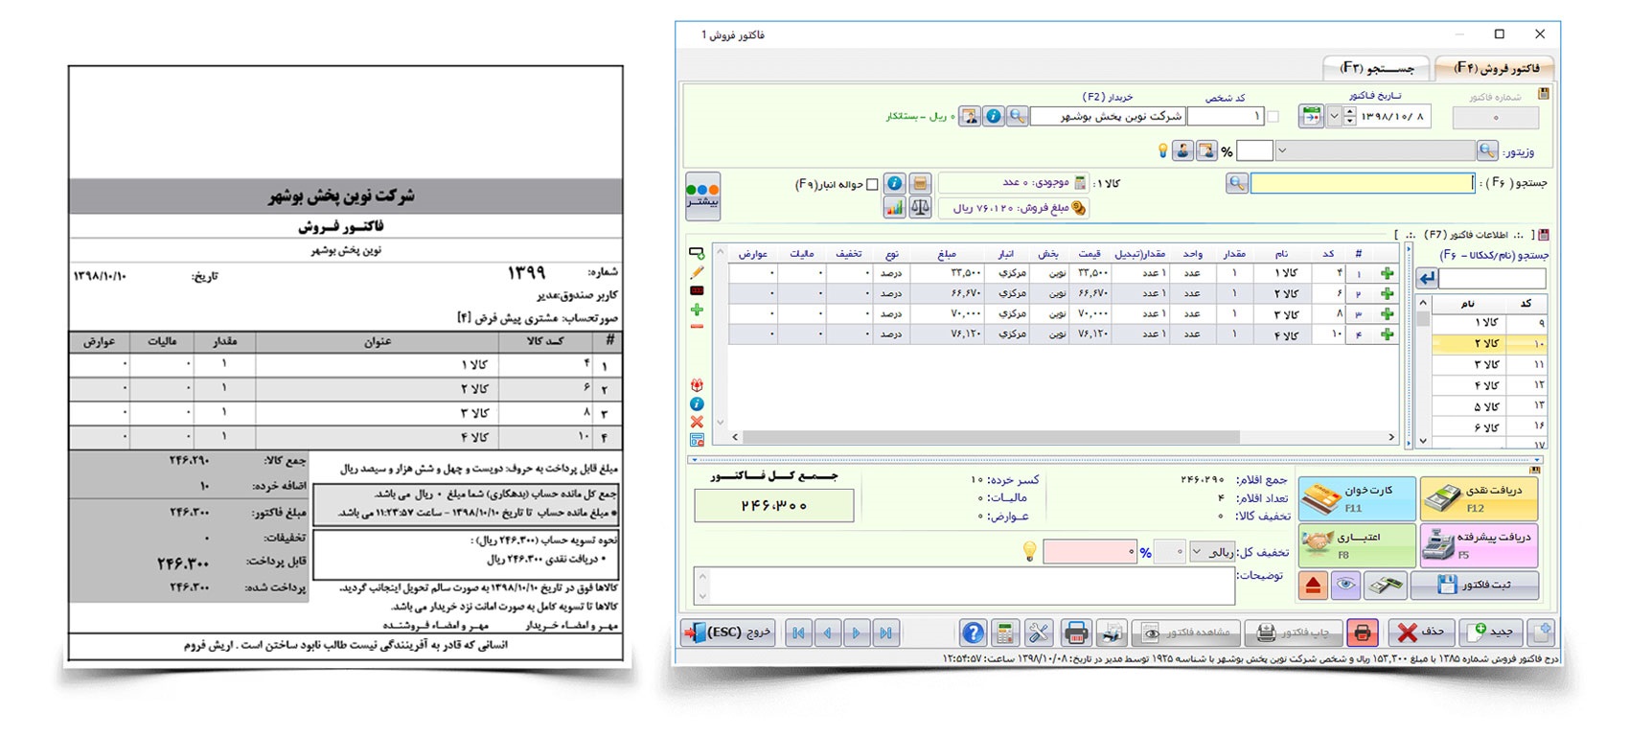1629x736 pixels.
Task: Click the کد شخص input field
Action: coord(1226,116)
